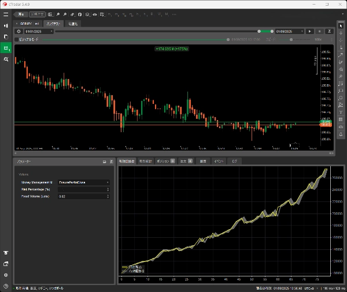The height and width of the screenshot is (292, 347).
Task: Click the date range slider left handle
Action: click(x=259, y=31)
